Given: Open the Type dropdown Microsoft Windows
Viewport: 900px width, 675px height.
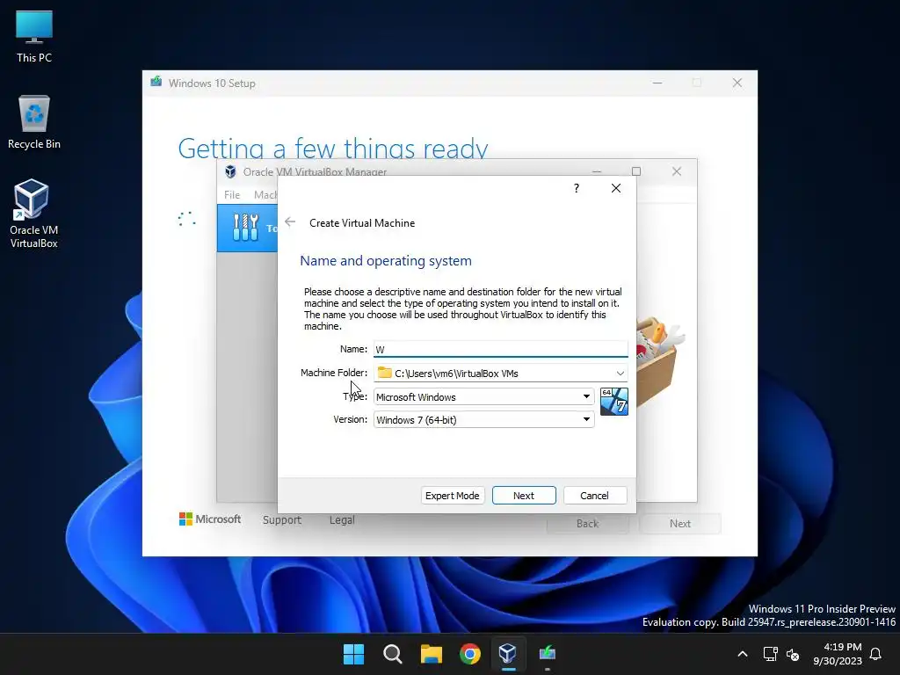Looking at the screenshot, I should (483, 396).
